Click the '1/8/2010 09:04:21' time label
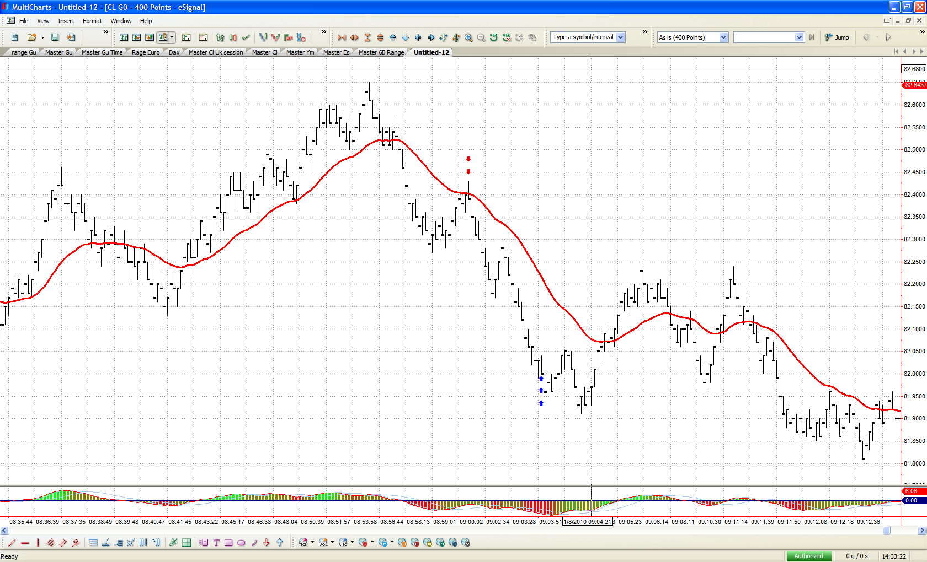The image size is (927, 562). (588, 522)
